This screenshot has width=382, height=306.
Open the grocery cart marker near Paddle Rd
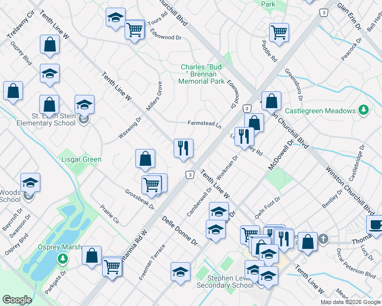(x=279, y=33)
